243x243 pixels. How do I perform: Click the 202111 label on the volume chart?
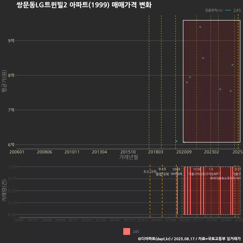[198, 220]
